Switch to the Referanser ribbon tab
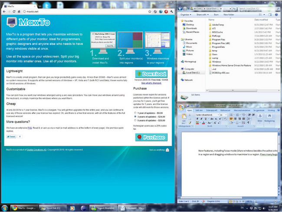This screenshot has width=282, height=212. coord(226,110)
